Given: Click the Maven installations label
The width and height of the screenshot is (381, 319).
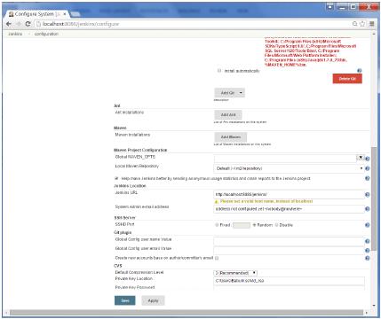Looking at the screenshot, I should (x=132, y=135).
